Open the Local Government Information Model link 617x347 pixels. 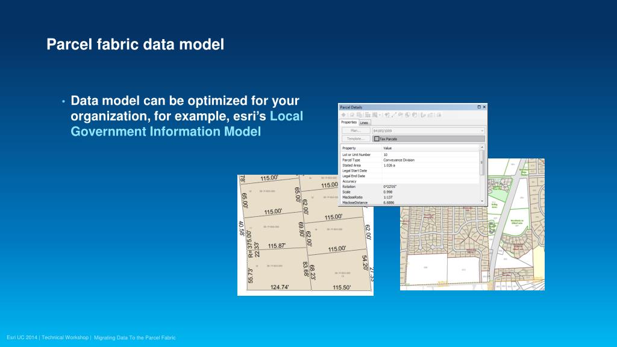187,123
